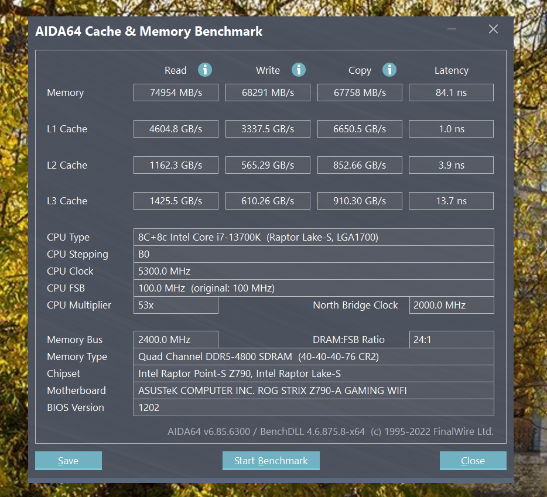Click Memory Type field Quad Channel DDR5-4800
The image size is (547, 497).
coord(314,357)
